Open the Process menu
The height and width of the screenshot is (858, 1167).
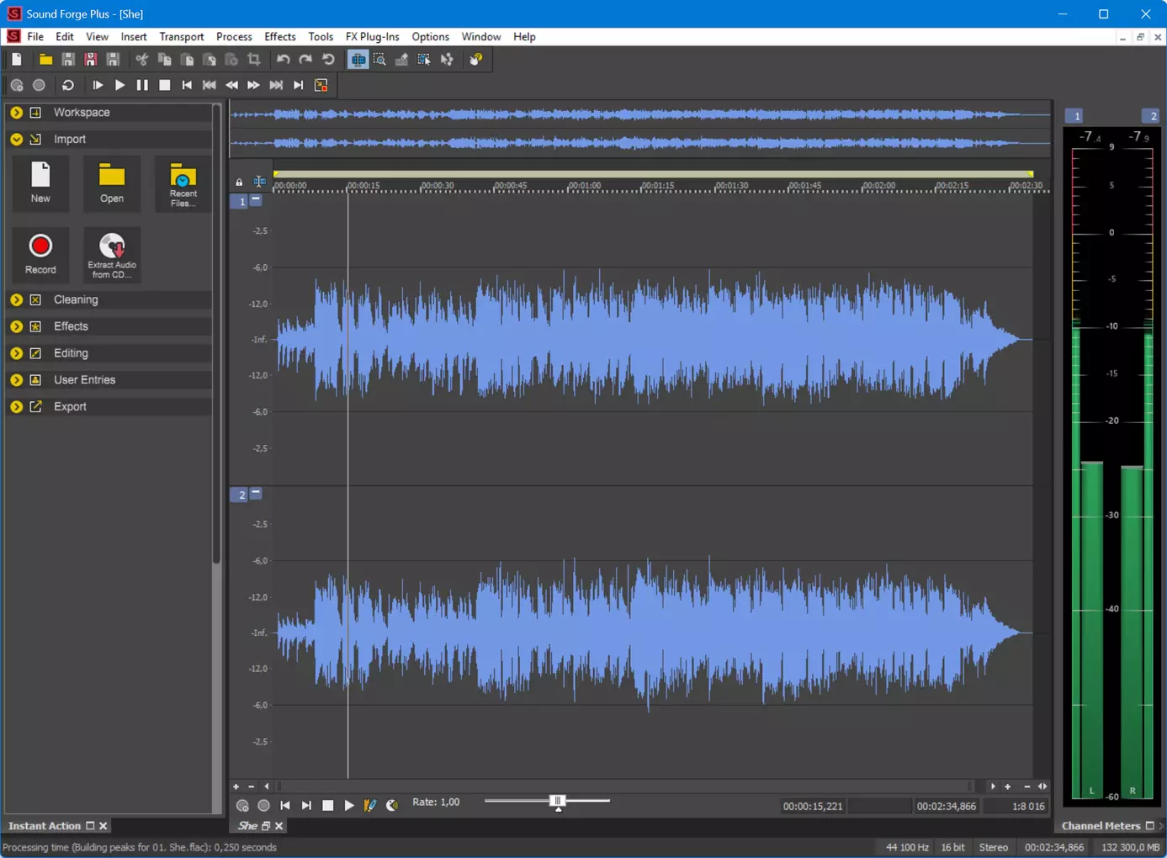click(x=234, y=37)
